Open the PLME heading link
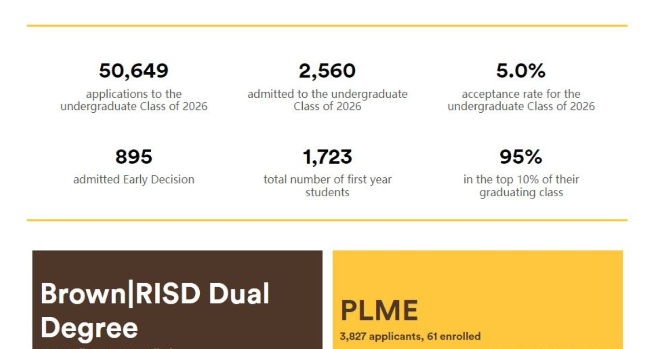The image size is (650, 349). coord(379,311)
